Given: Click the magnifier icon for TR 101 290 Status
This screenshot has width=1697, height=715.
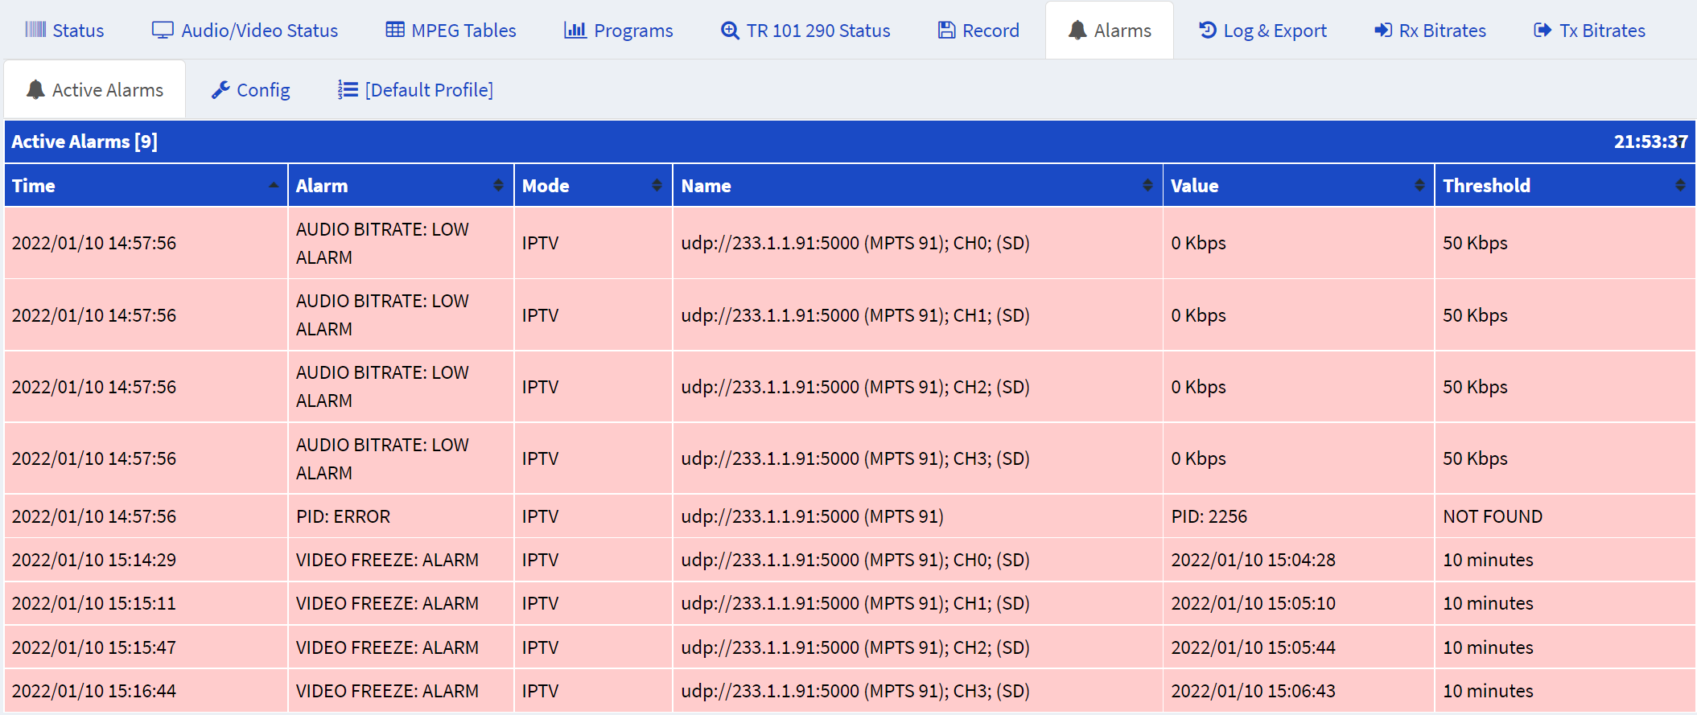Looking at the screenshot, I should tap(730, 30).
